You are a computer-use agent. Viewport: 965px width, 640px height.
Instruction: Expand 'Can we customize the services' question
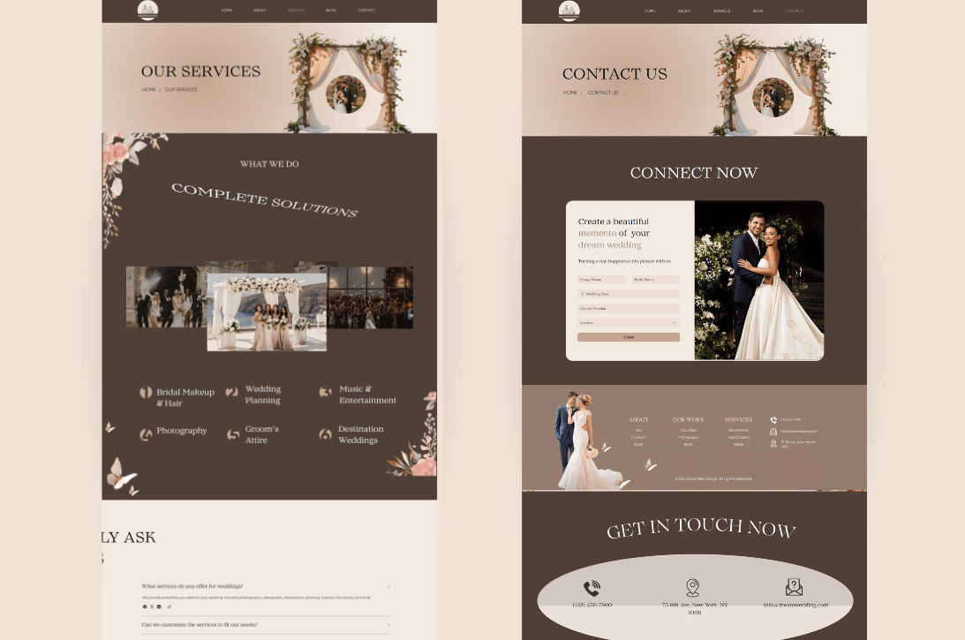(388, 625)
